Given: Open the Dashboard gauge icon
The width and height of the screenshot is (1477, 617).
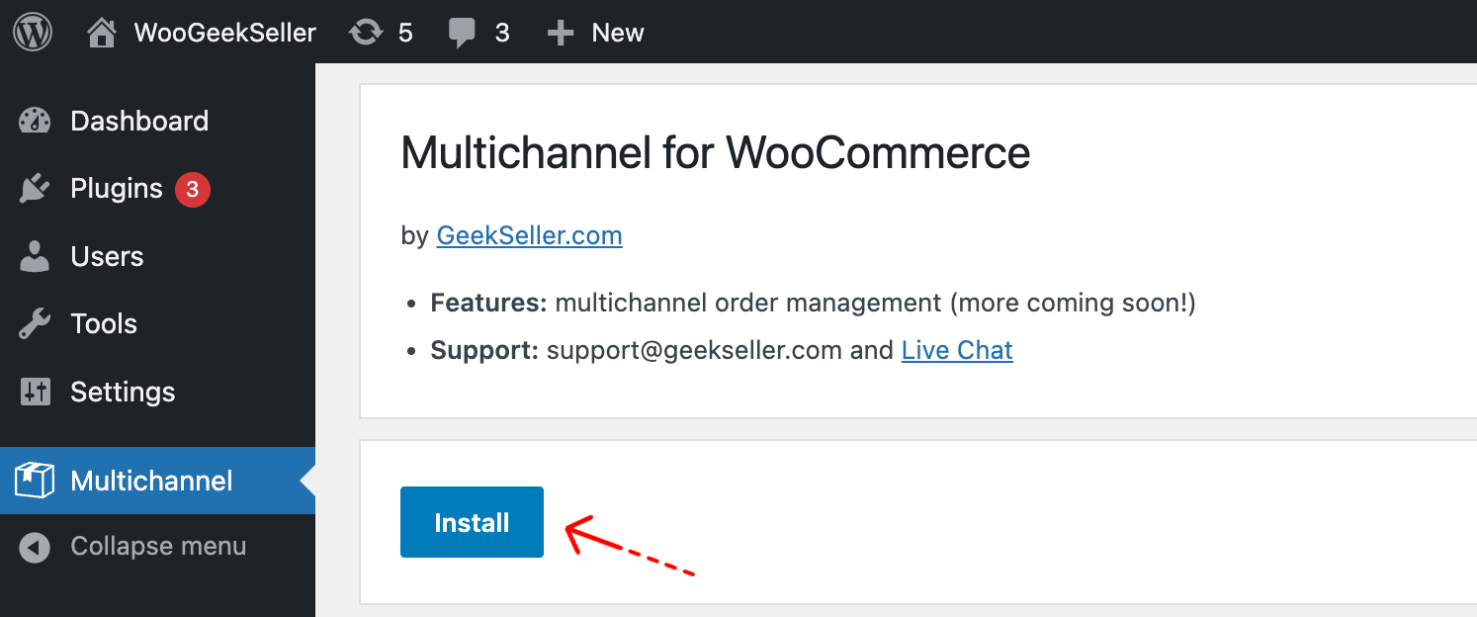Looking at the screenshot, I should [x=36, y=120].
